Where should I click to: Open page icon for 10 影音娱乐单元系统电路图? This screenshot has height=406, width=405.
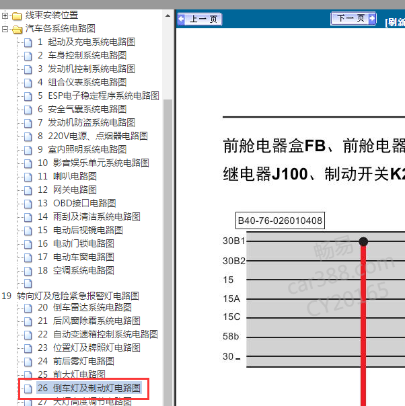(28, 163)
